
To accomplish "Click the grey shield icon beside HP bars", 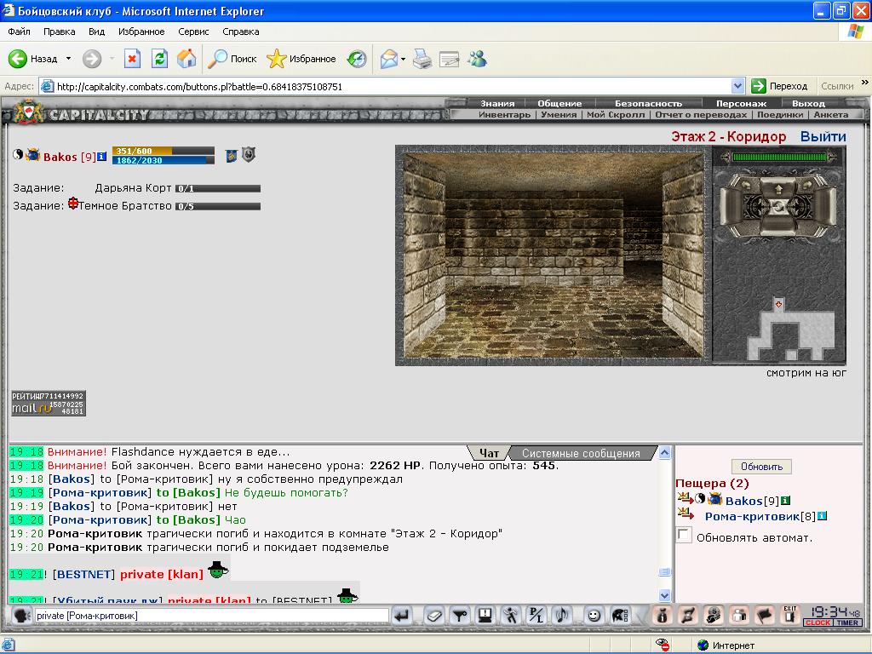I will point(249,154).
